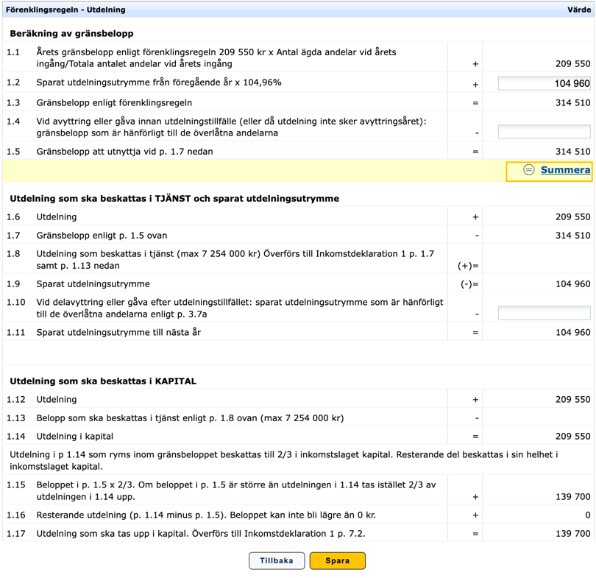Click the label 'Gränsbelopp enligt förenklingsregeln'
The image size is (596, 578).
[x=114, y=102]
